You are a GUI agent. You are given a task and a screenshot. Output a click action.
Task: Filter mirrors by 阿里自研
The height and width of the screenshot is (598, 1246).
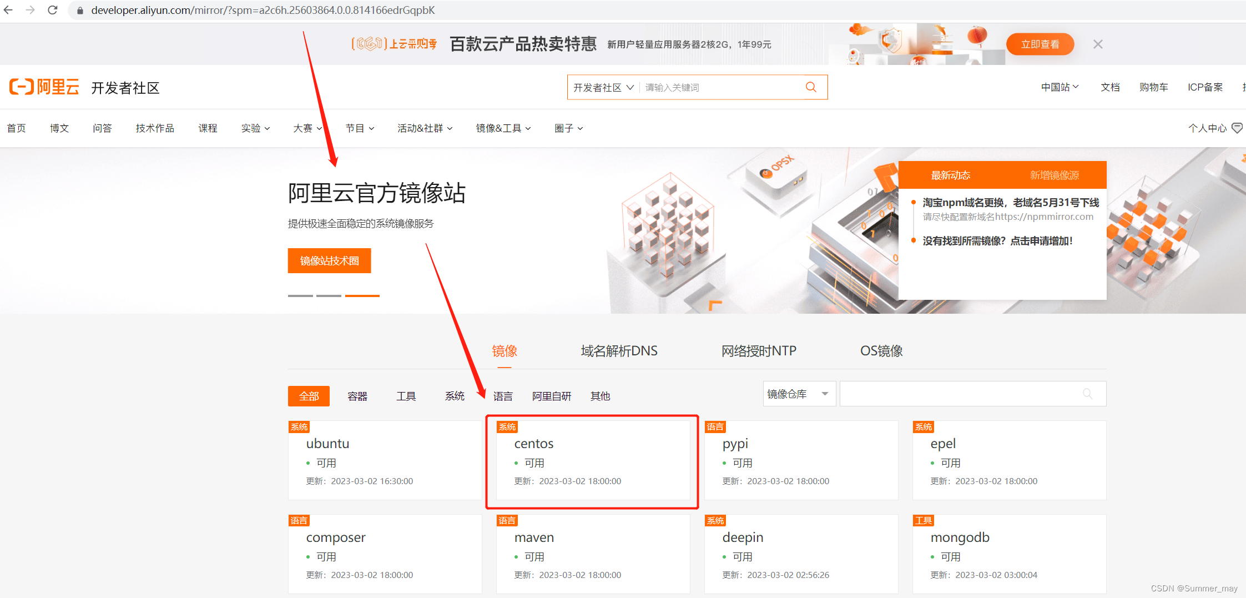(552, 396)
